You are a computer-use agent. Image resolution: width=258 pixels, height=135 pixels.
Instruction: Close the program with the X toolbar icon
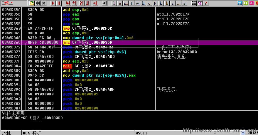[44, 3]
